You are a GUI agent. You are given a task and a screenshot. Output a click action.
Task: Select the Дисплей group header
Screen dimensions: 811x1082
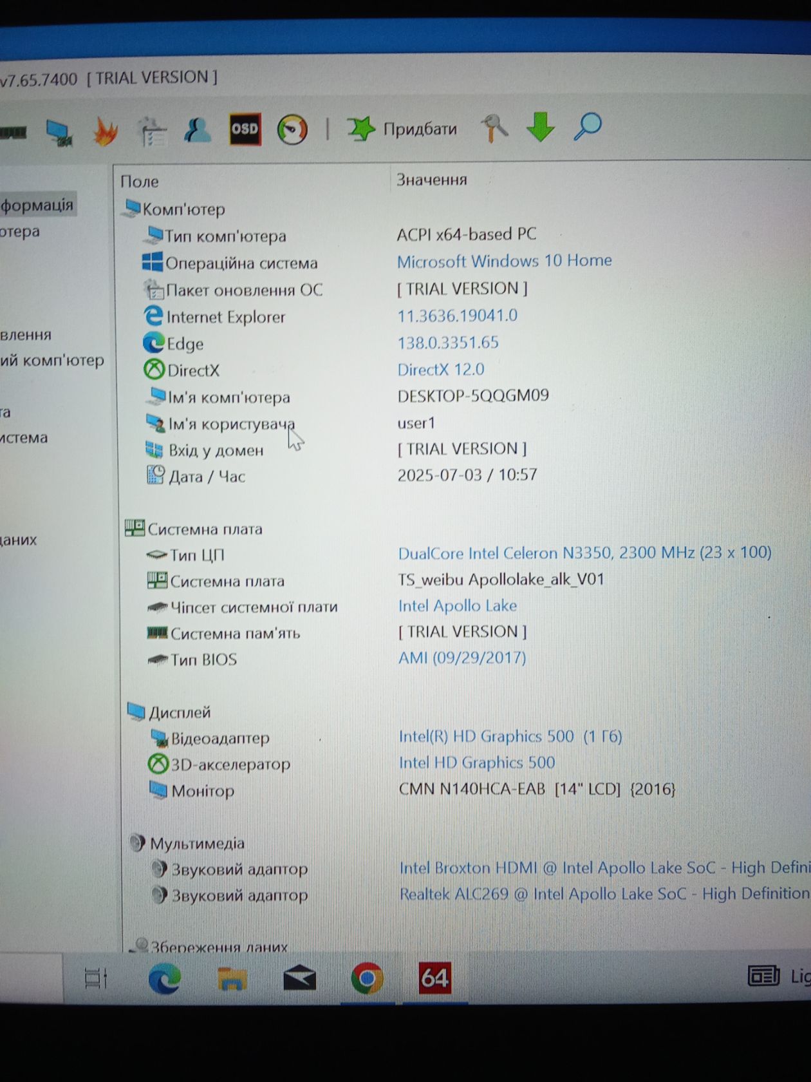(x=169, y=712)
